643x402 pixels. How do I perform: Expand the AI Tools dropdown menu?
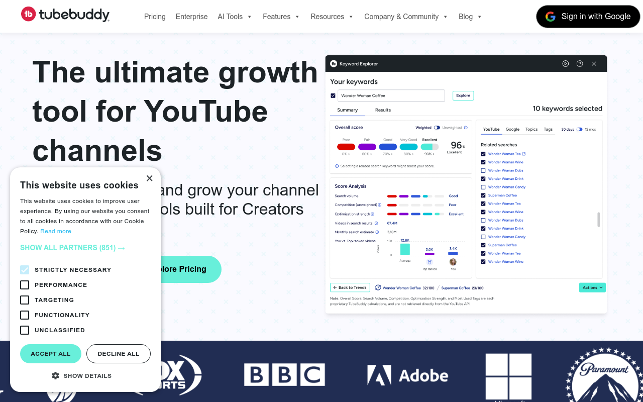pos(235,17)
